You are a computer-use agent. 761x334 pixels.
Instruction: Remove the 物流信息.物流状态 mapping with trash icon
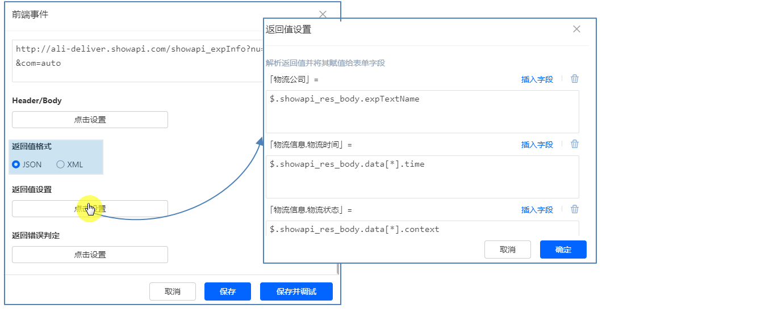(x=575, y=209)
